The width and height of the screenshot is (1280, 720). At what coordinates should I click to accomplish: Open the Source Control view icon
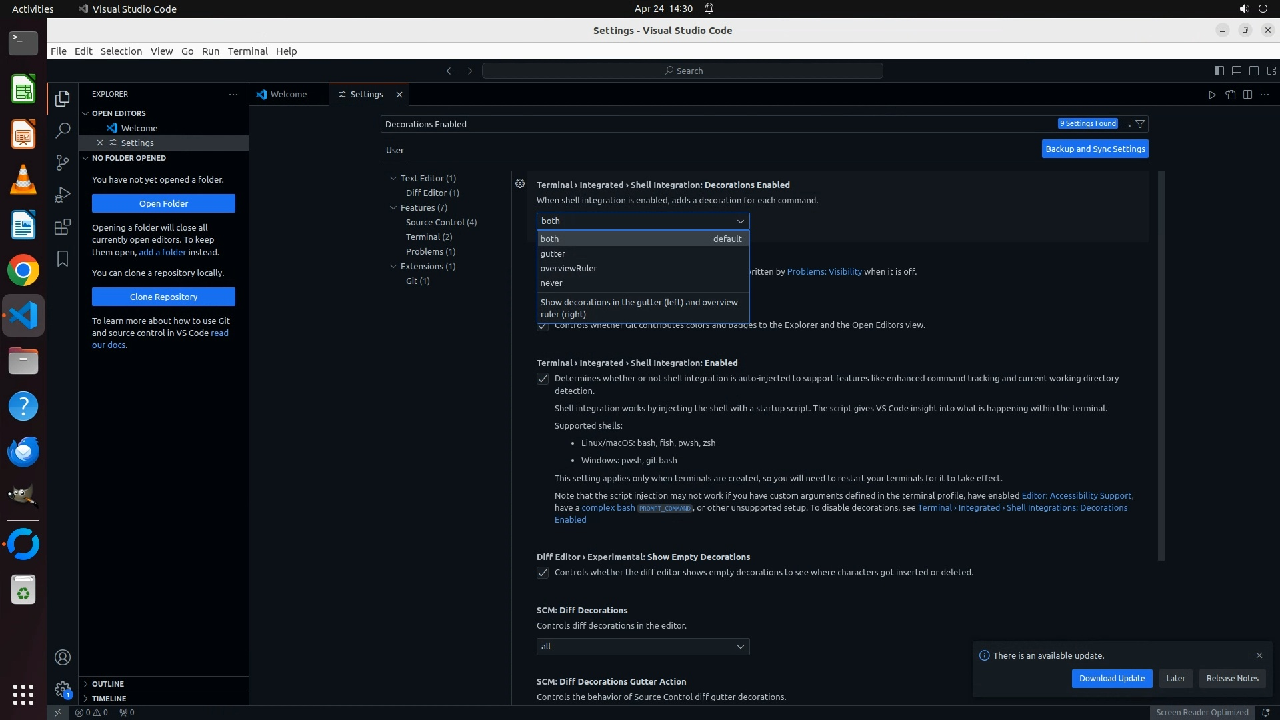pyautogui.click(x=63, y=163)
